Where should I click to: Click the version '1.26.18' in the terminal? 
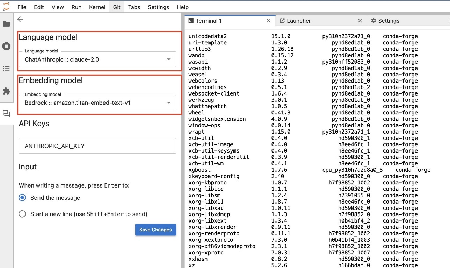(283, 49)
